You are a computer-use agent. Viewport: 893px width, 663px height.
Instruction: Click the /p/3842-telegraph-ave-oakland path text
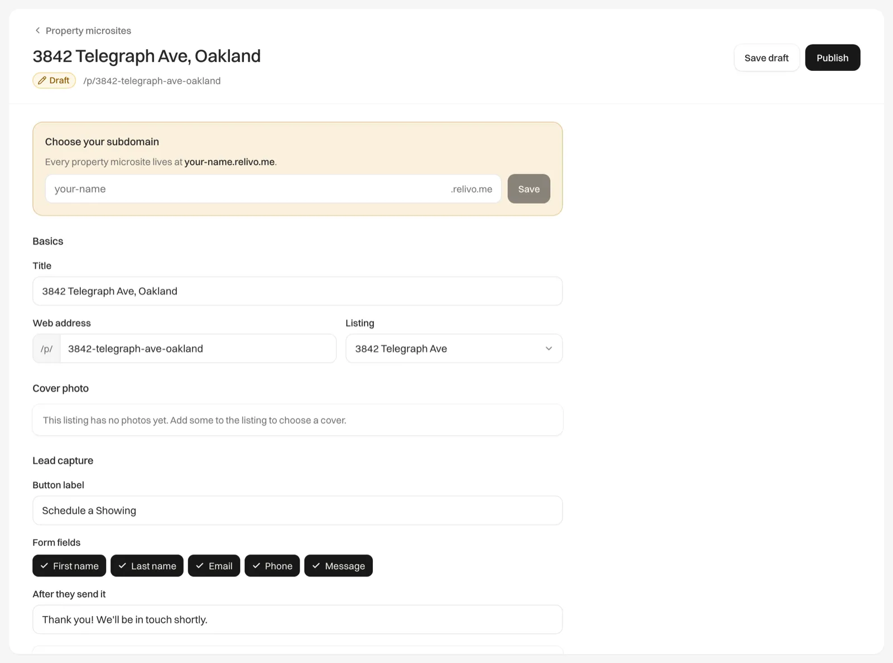152,81
